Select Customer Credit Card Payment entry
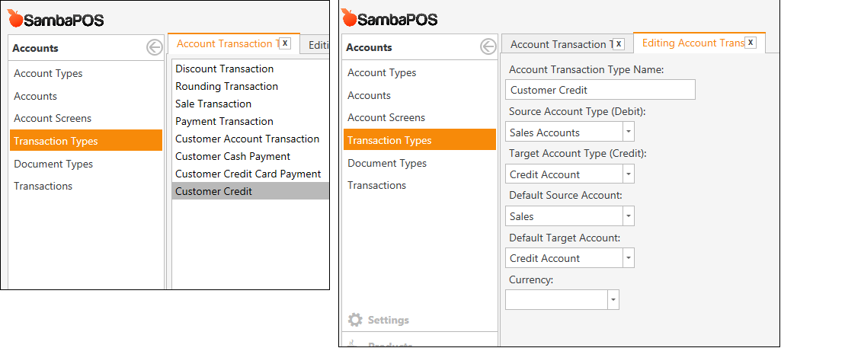 click(248, 174)
